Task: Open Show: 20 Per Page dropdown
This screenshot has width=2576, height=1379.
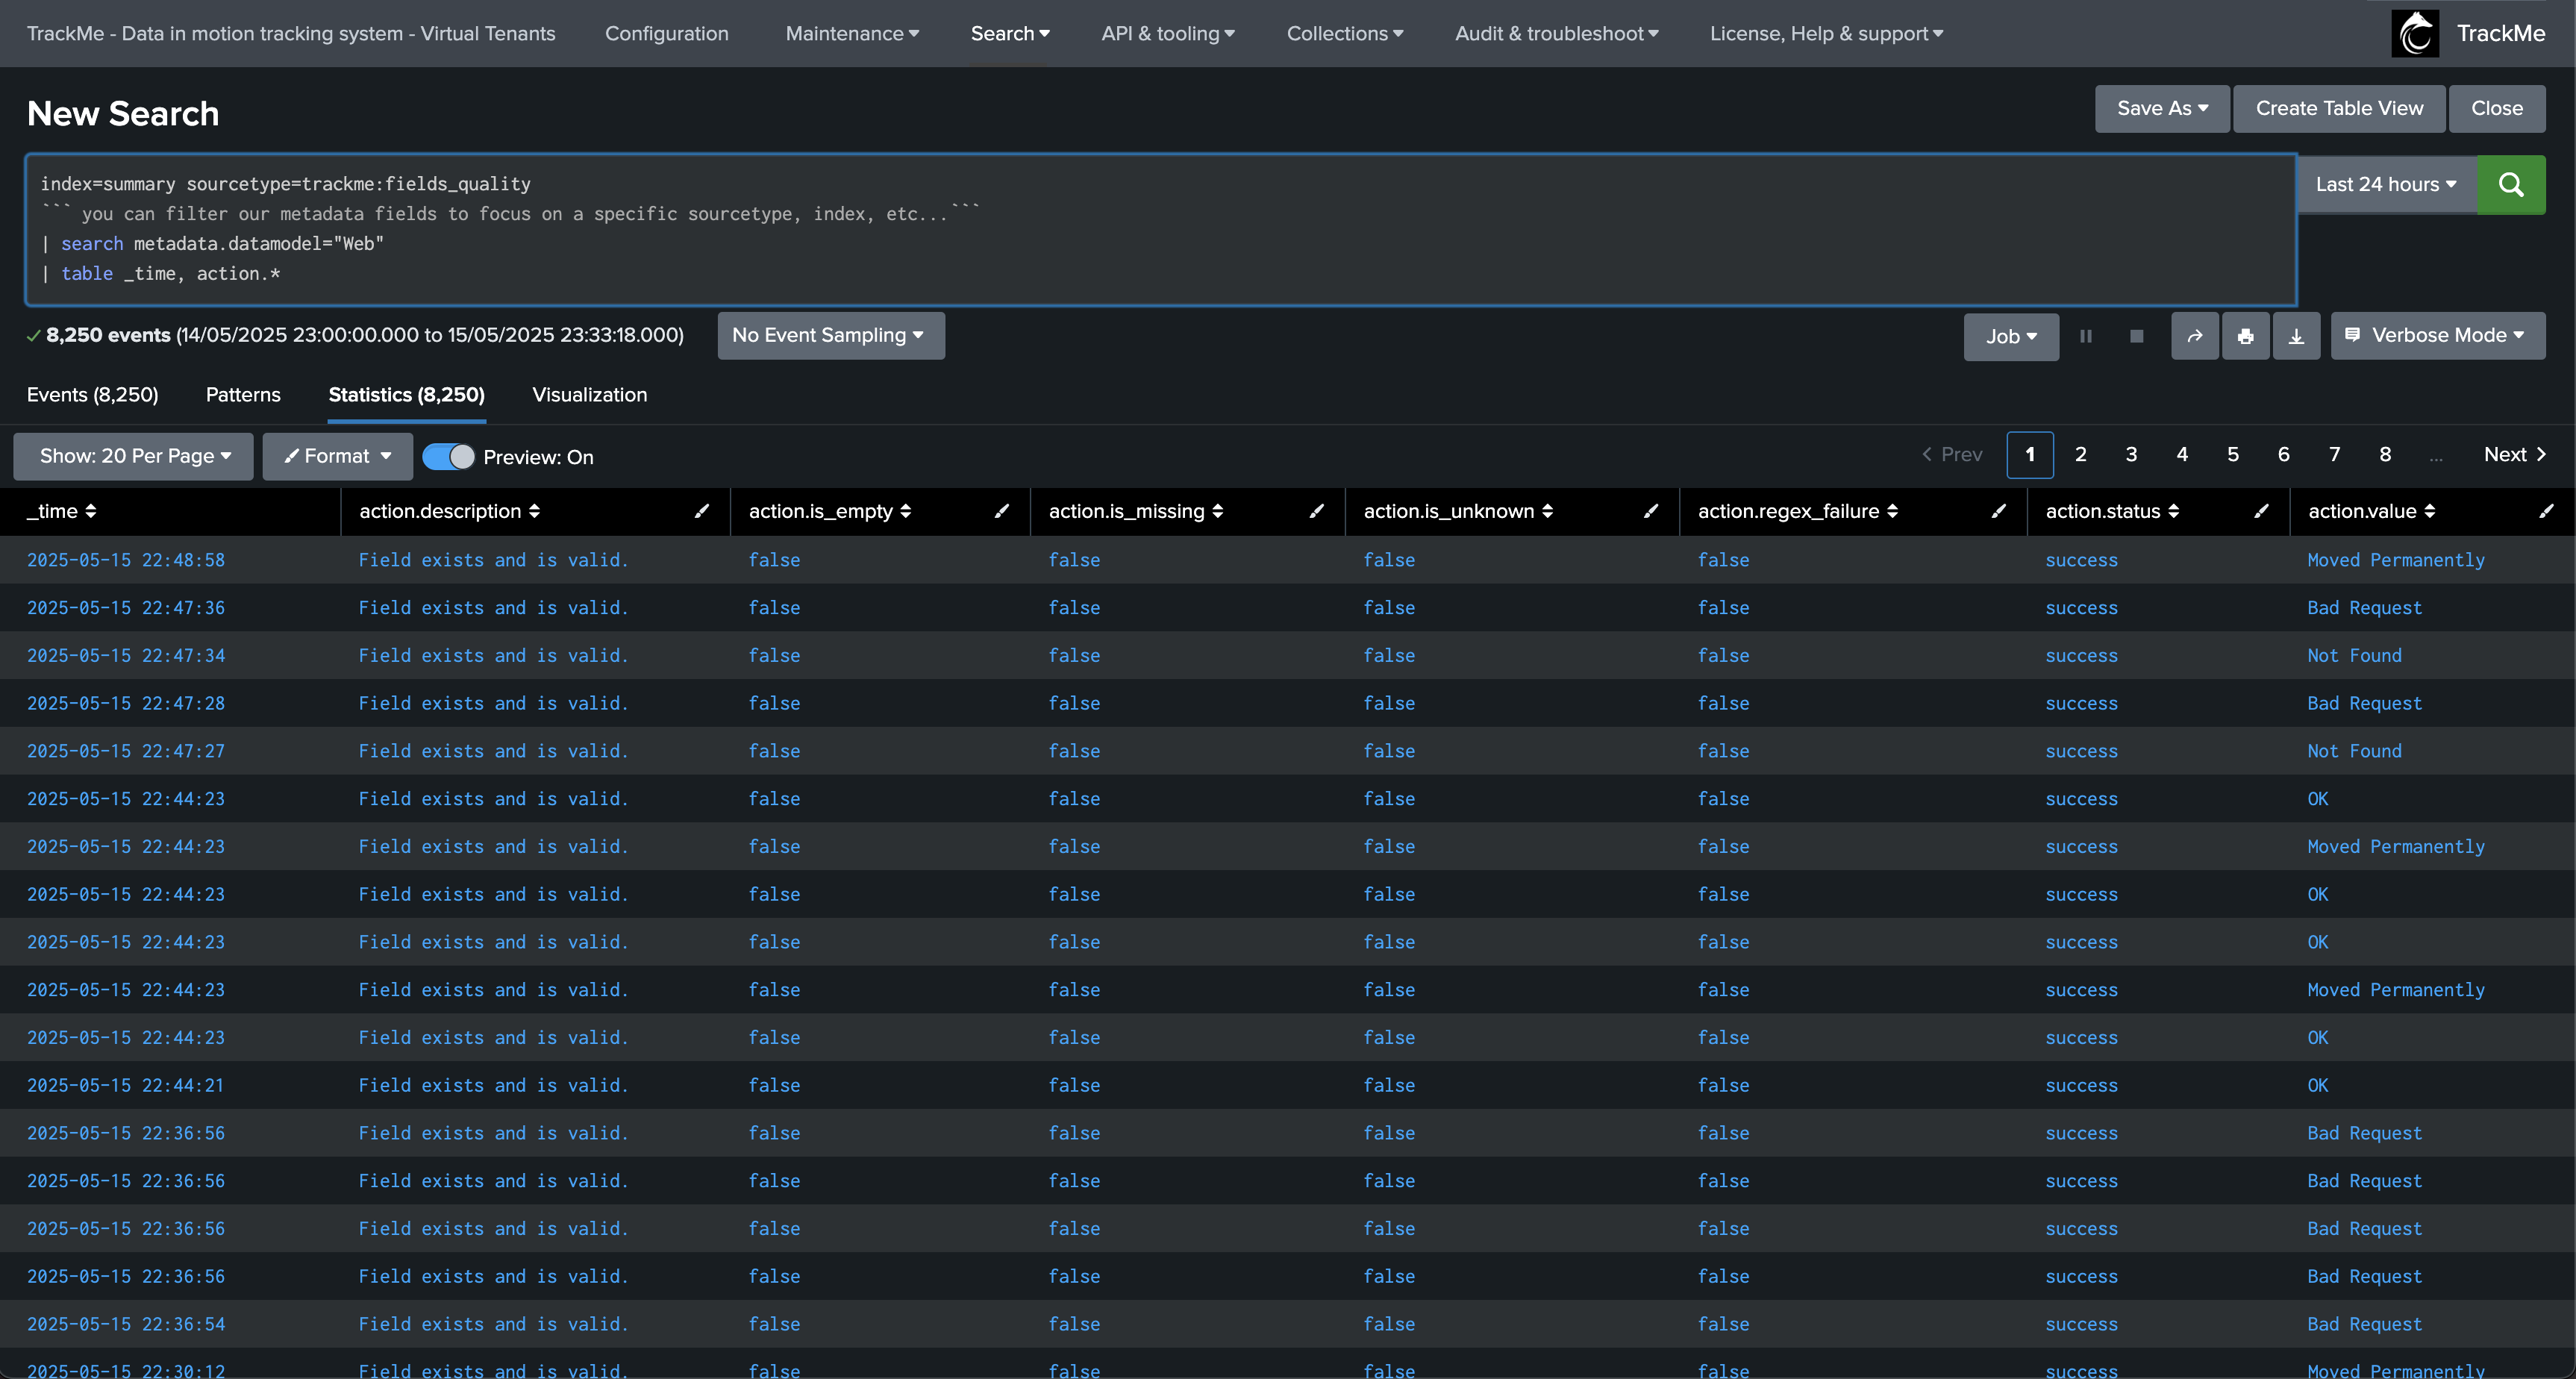Action: (x=133, y=456)
